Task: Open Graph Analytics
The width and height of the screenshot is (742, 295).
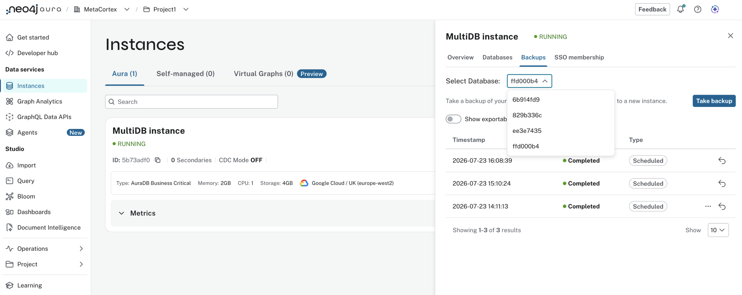Action: tap(45, 101)
